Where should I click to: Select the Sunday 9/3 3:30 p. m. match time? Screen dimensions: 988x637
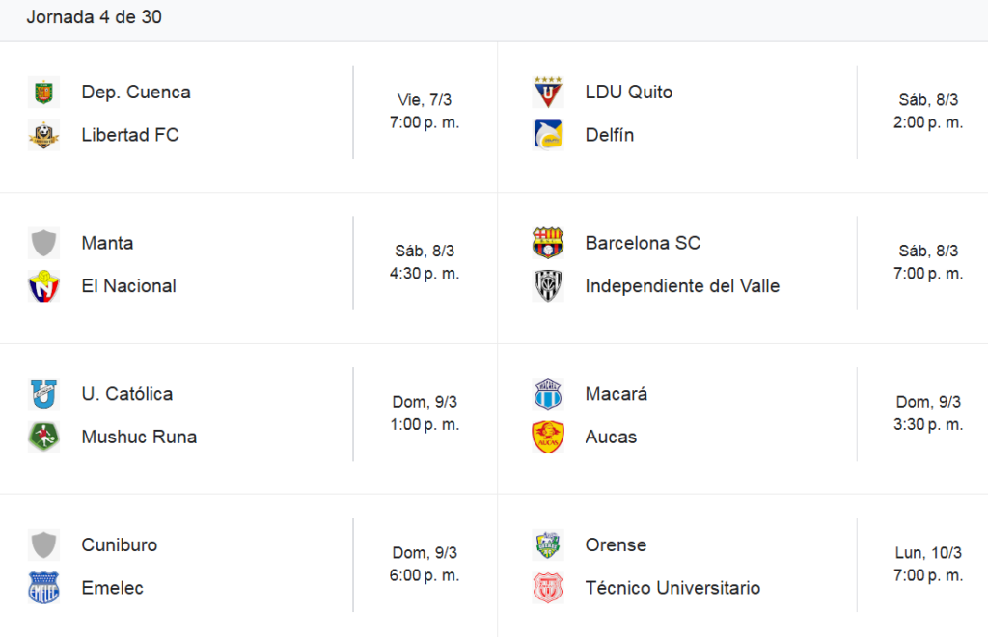point(928,413)
